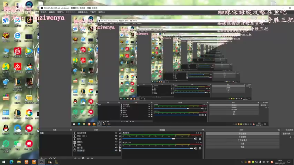Add a scene transition with the plus icon
The width and height of the screenshot is (294, 165).
[x=290, y=137]
